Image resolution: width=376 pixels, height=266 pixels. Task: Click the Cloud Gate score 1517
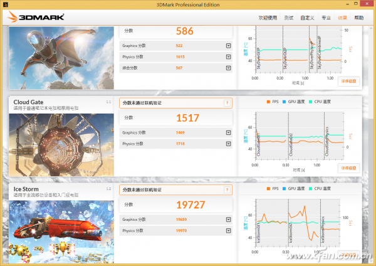187,118
